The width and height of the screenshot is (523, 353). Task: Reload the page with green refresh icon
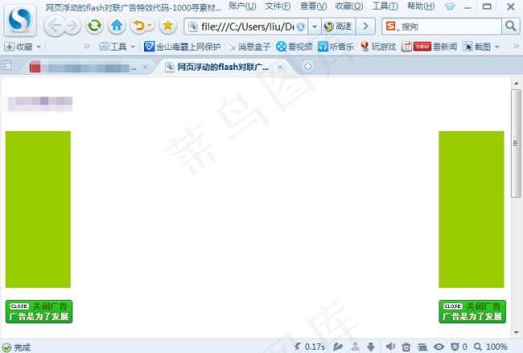pos(94,26)
